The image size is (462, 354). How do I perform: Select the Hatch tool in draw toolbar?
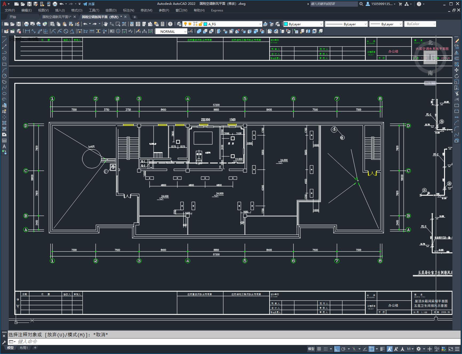(4, 123)
